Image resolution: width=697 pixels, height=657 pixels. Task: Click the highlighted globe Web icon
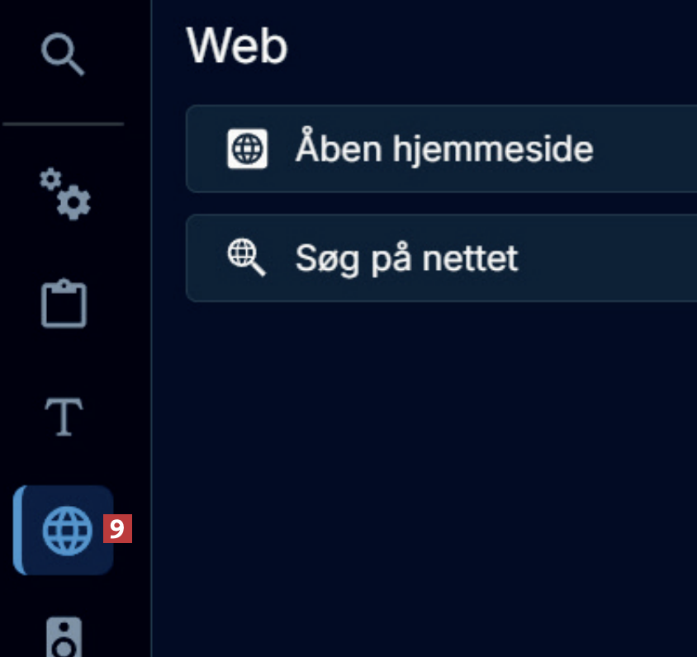tap(68, 530)
